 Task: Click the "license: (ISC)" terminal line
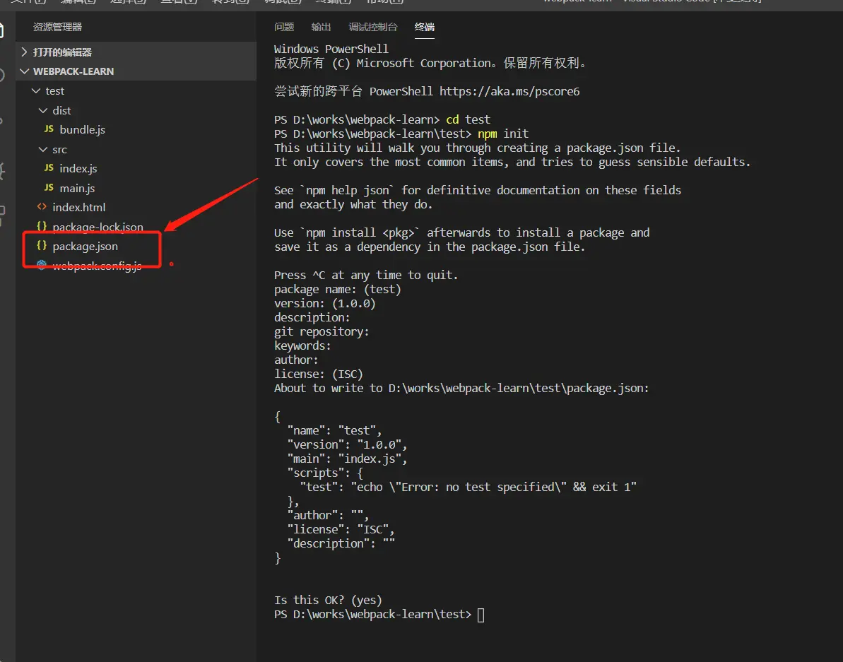318,374
